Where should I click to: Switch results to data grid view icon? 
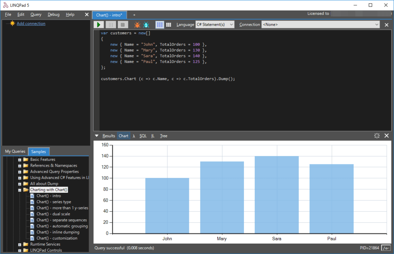click(x=169, y=25)
